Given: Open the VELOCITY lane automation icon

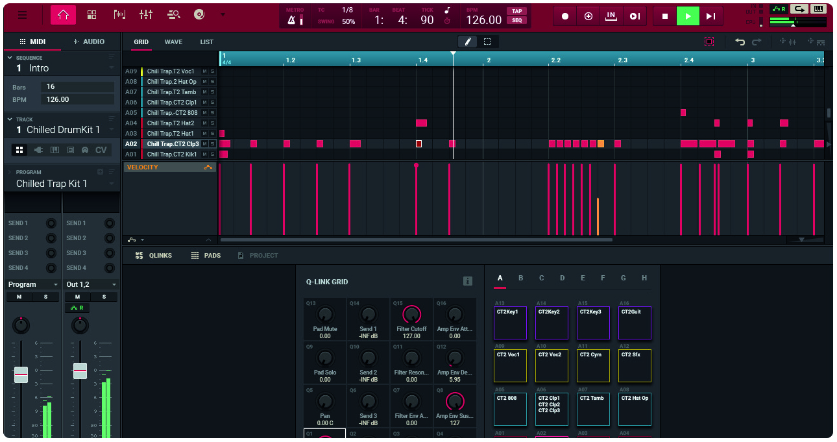Looking at the screenshot, I should click(208, 167).
